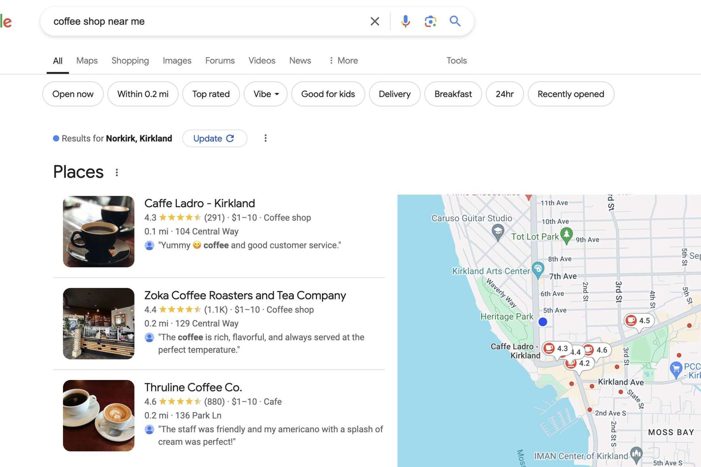Viewport: 701px width, 467px height.
Task: Open the three-dot menu beside Places heading
Action: pyautogui.click(x=117, y=172)
